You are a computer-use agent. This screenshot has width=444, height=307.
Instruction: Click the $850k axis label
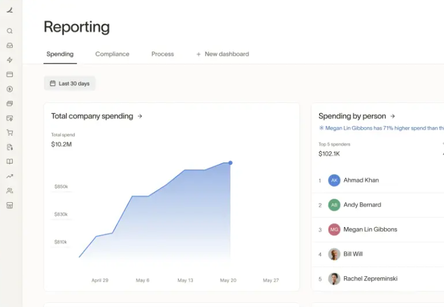61,187
